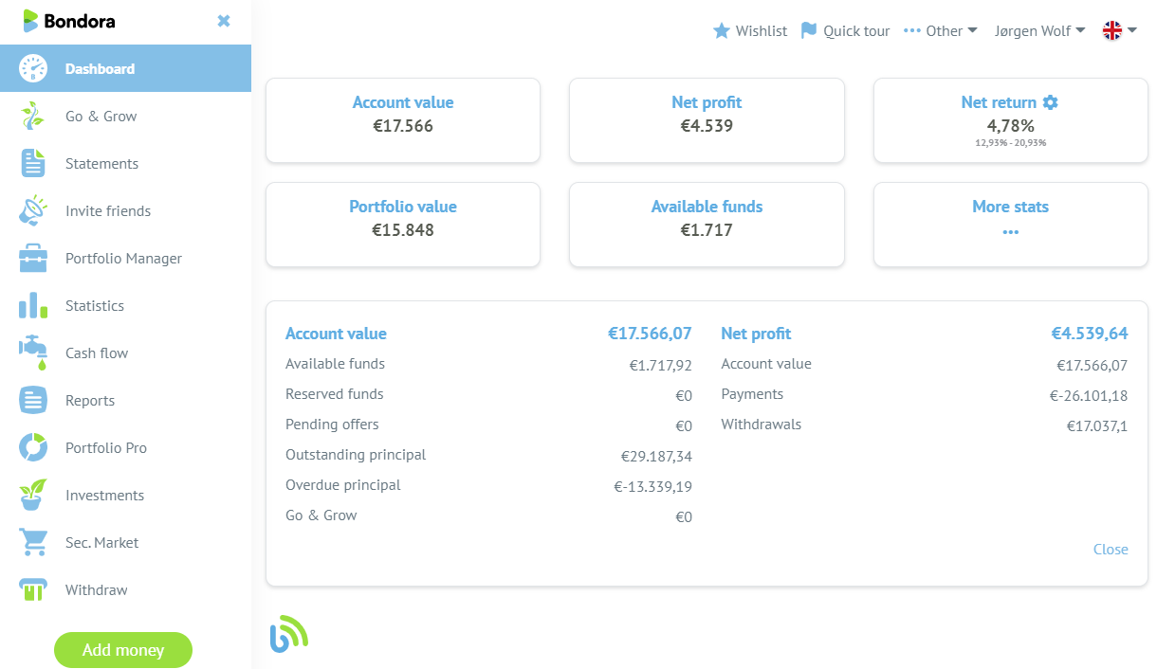Click the three-dot icon beside Other

(912, 30)
